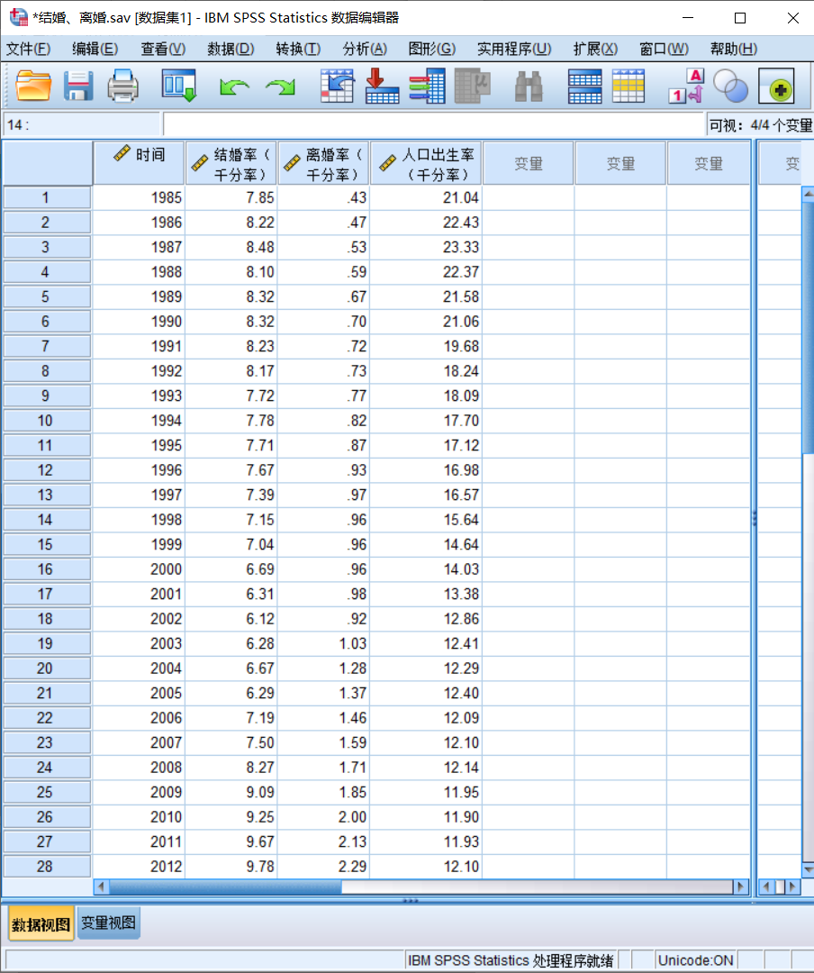Open the 转换(T) menu
Viewport: 814px width, 973px height.
[x=298, y=49]
